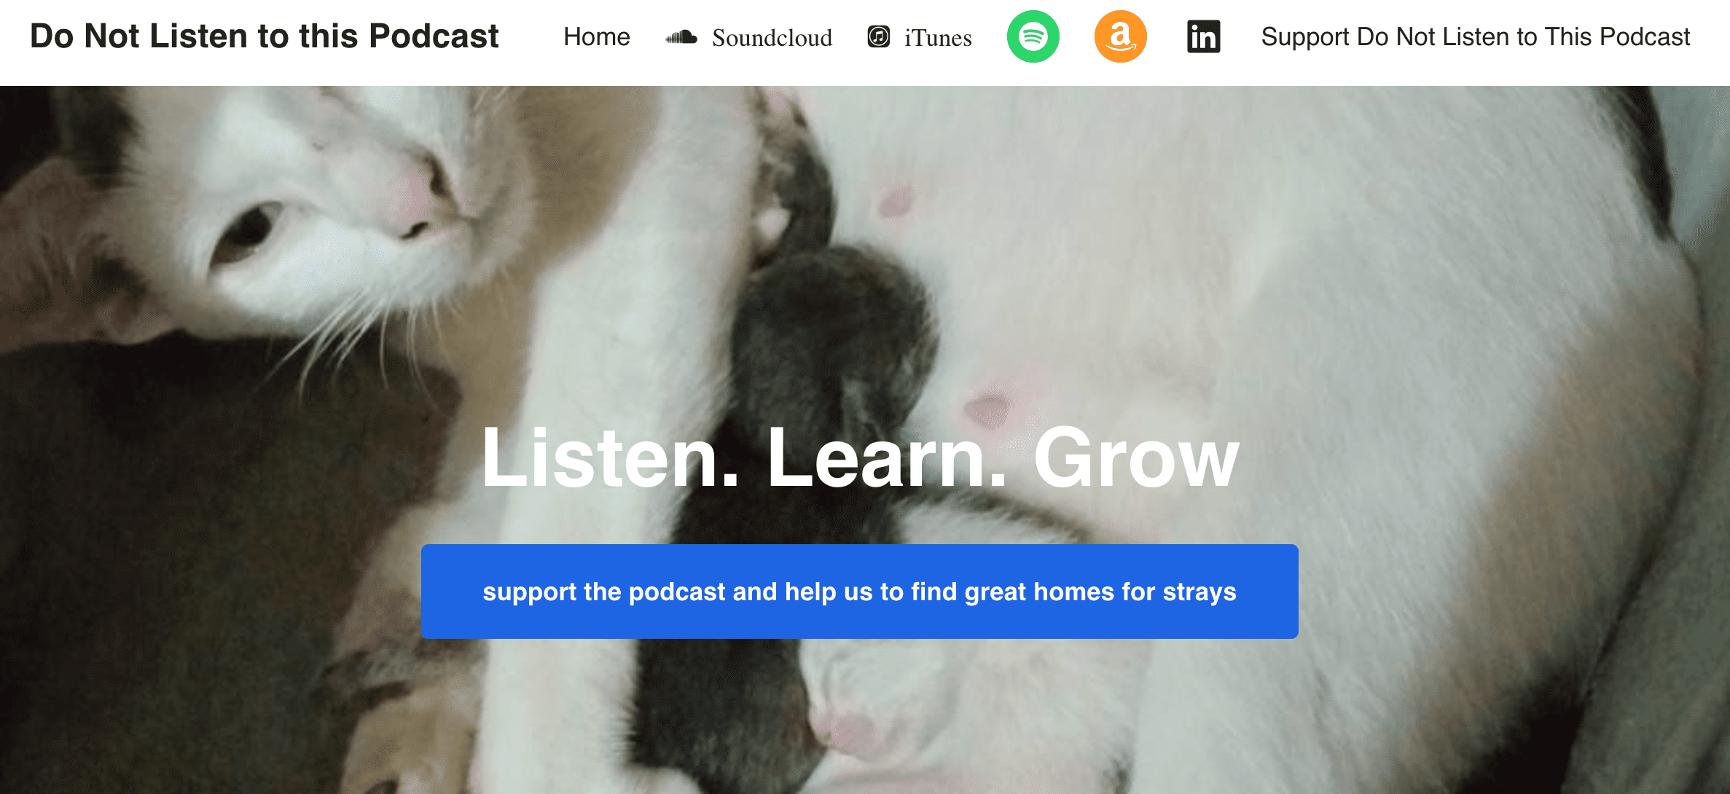Viewport: 1730px width, 794px height.
Task: Select the iTunes text link
Action: tap(938, 37)
